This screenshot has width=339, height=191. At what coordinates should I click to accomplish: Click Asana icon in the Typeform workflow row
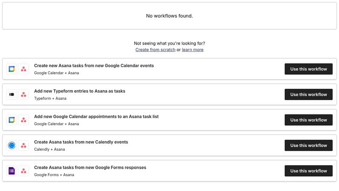click(24, 95)
